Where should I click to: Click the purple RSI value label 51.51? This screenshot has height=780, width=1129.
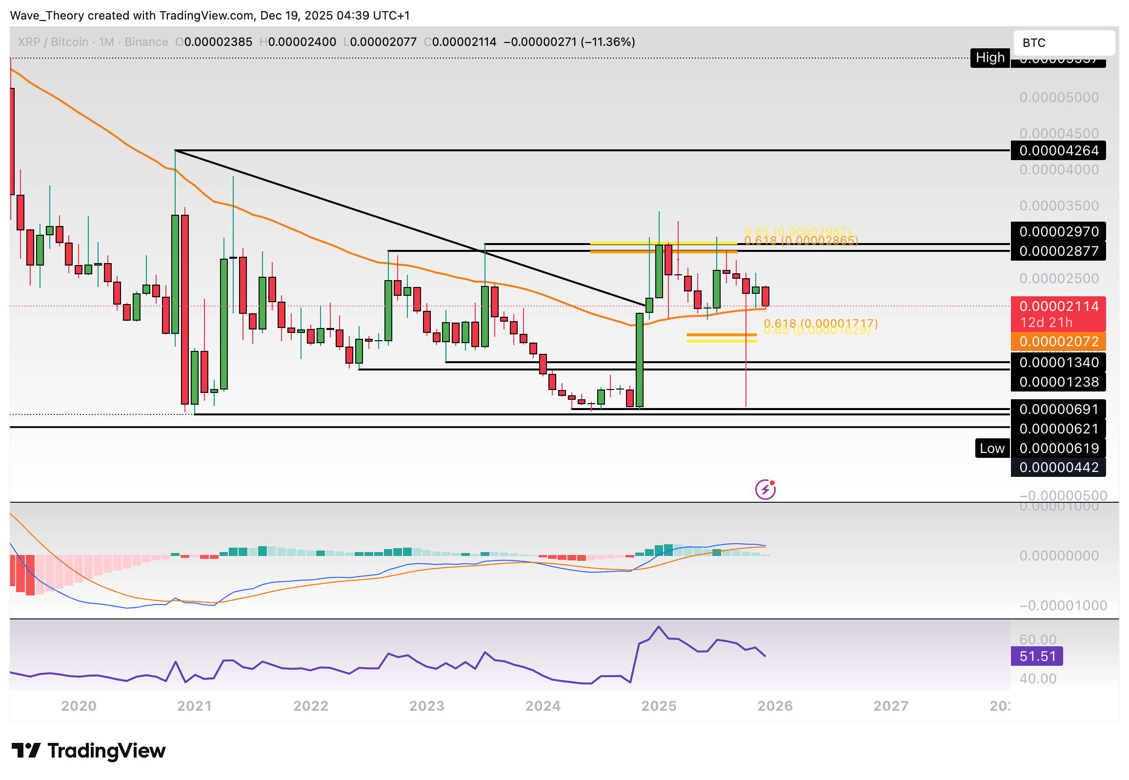[1036, 656]
